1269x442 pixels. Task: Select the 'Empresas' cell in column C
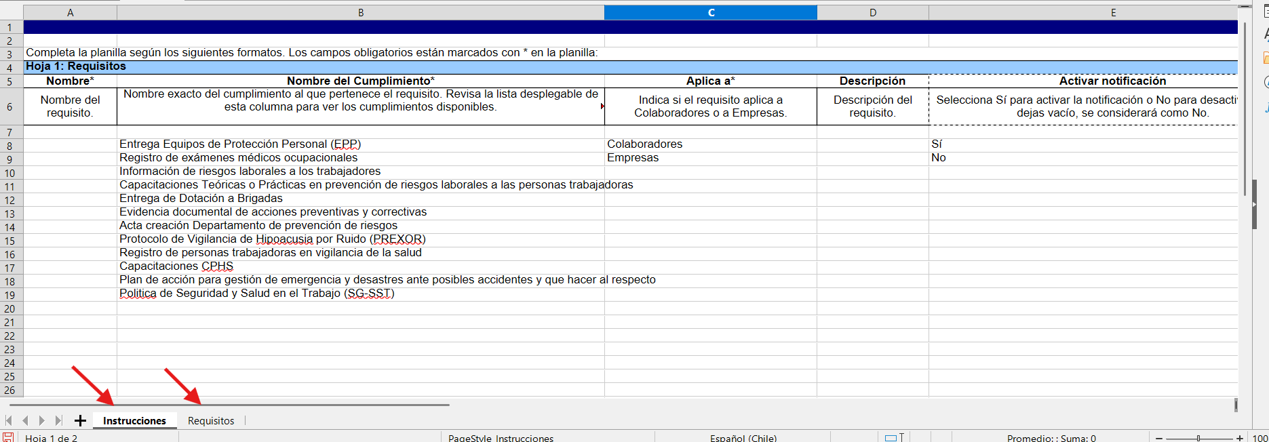click(x=711, y=158)
